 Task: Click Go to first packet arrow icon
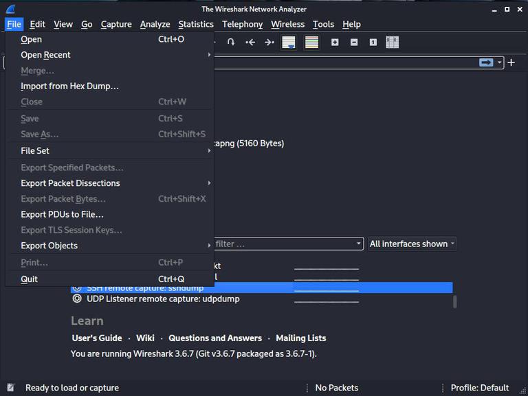click(x=250, y=42)
